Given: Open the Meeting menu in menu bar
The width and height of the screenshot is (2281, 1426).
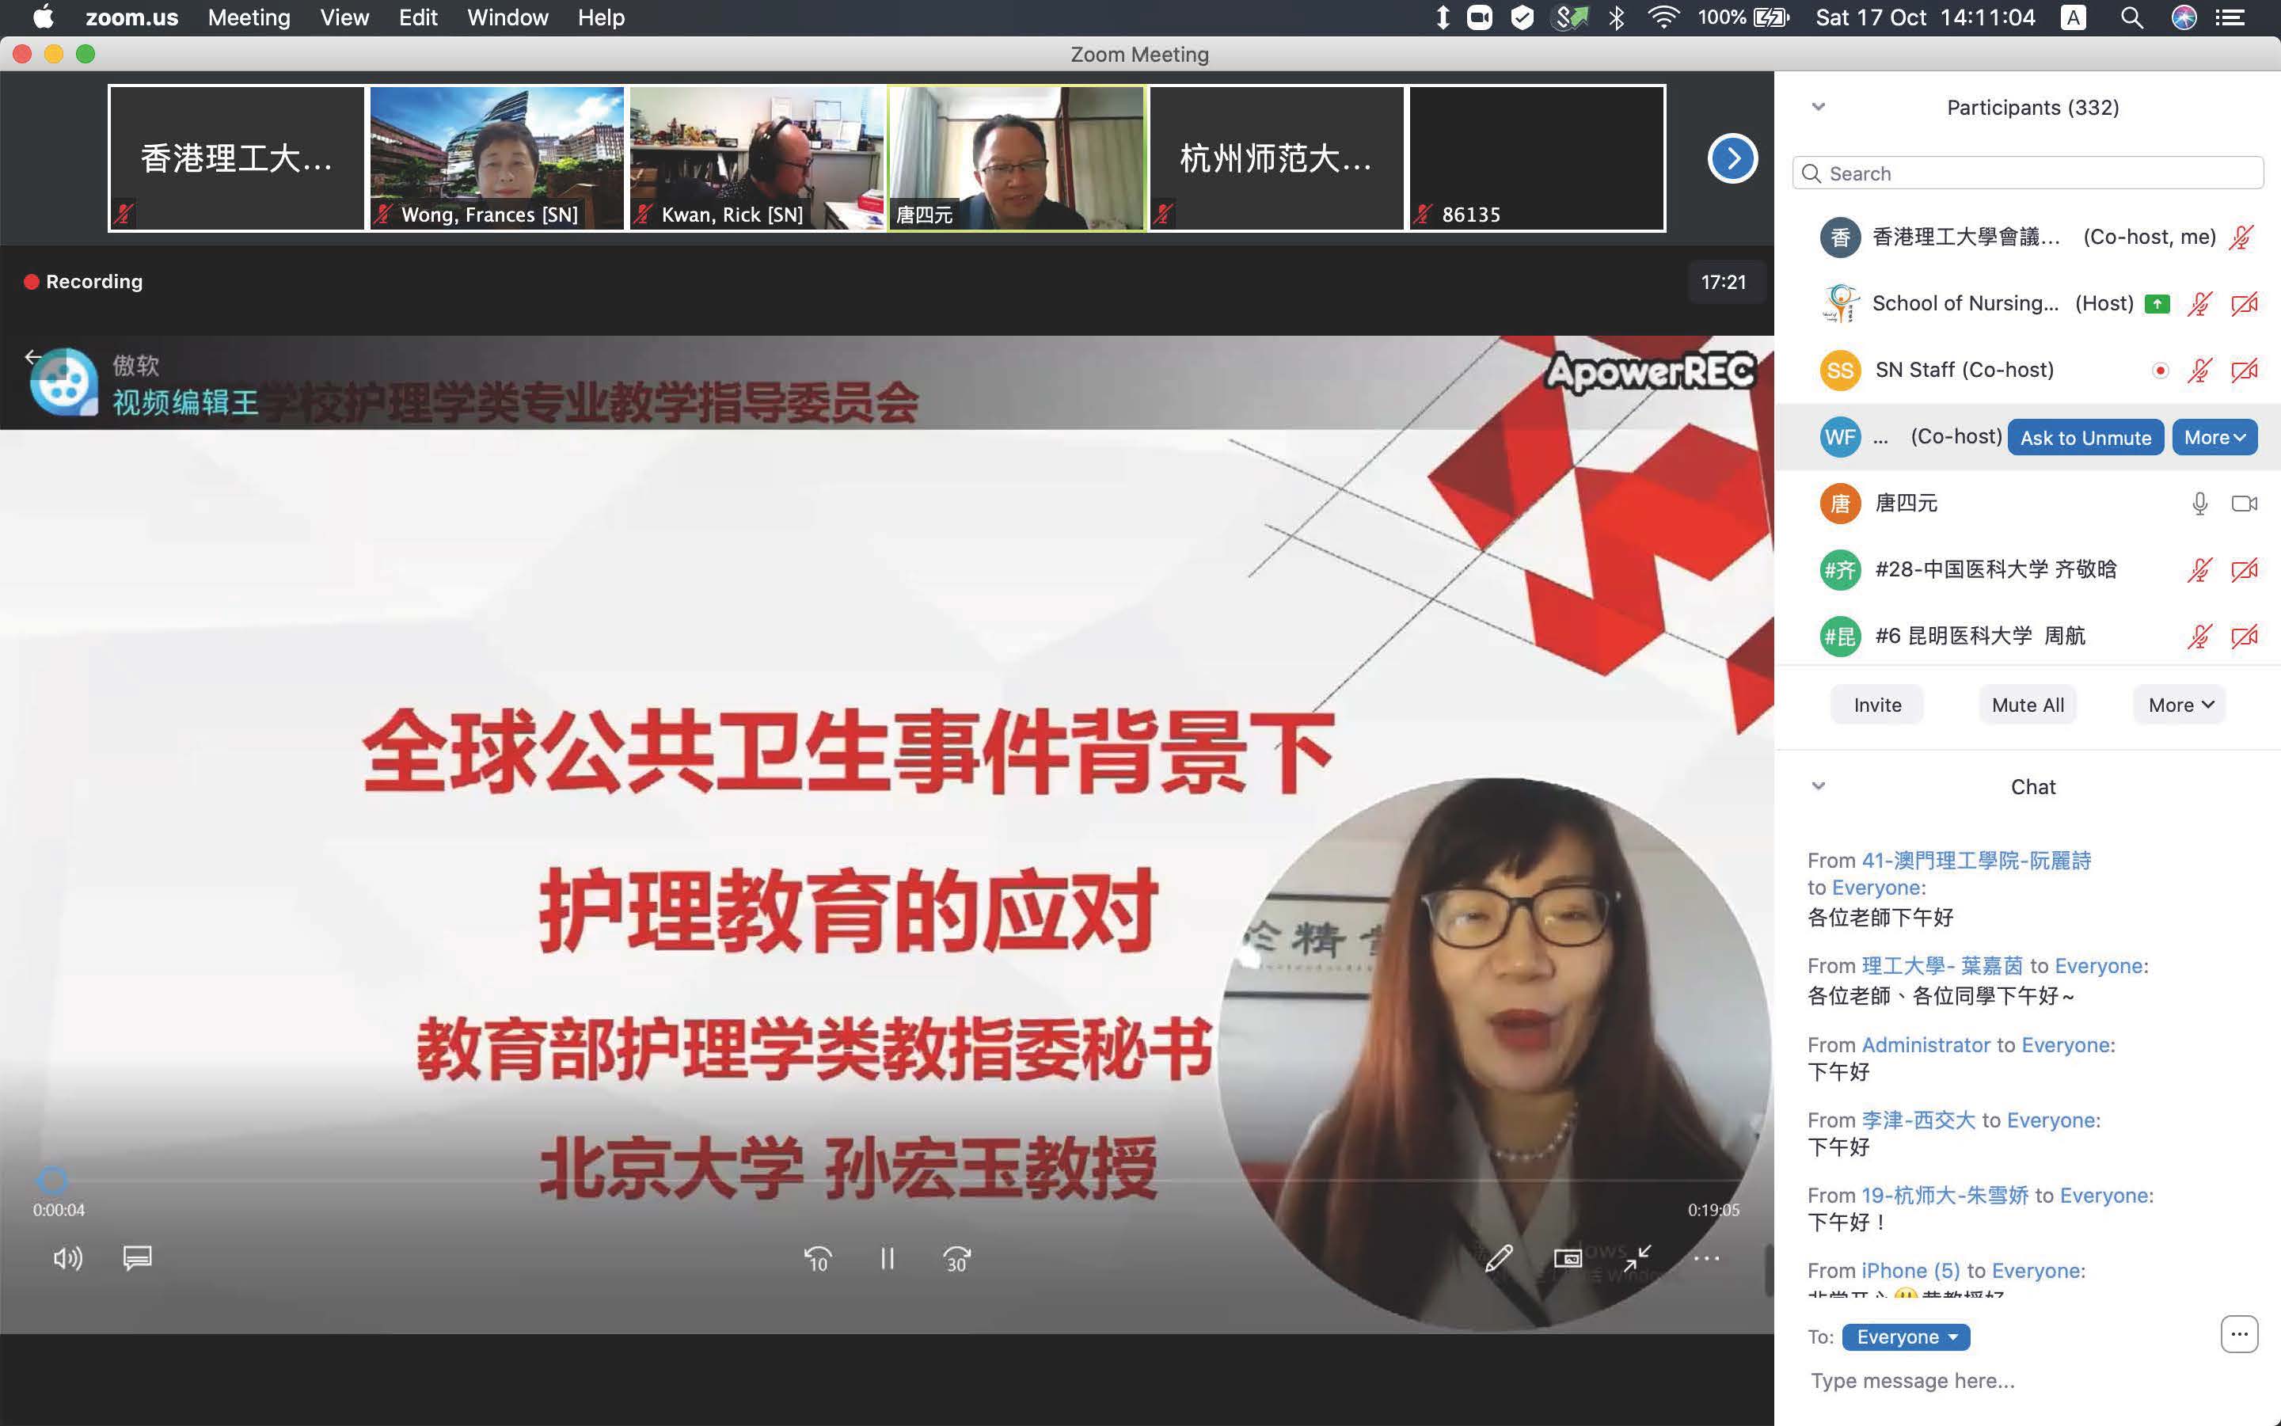Looking at the screenshot, I should (249, 18).
